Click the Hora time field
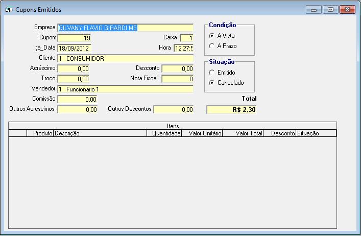This screenshot has height=236, width=361. (x=184, y=48)
